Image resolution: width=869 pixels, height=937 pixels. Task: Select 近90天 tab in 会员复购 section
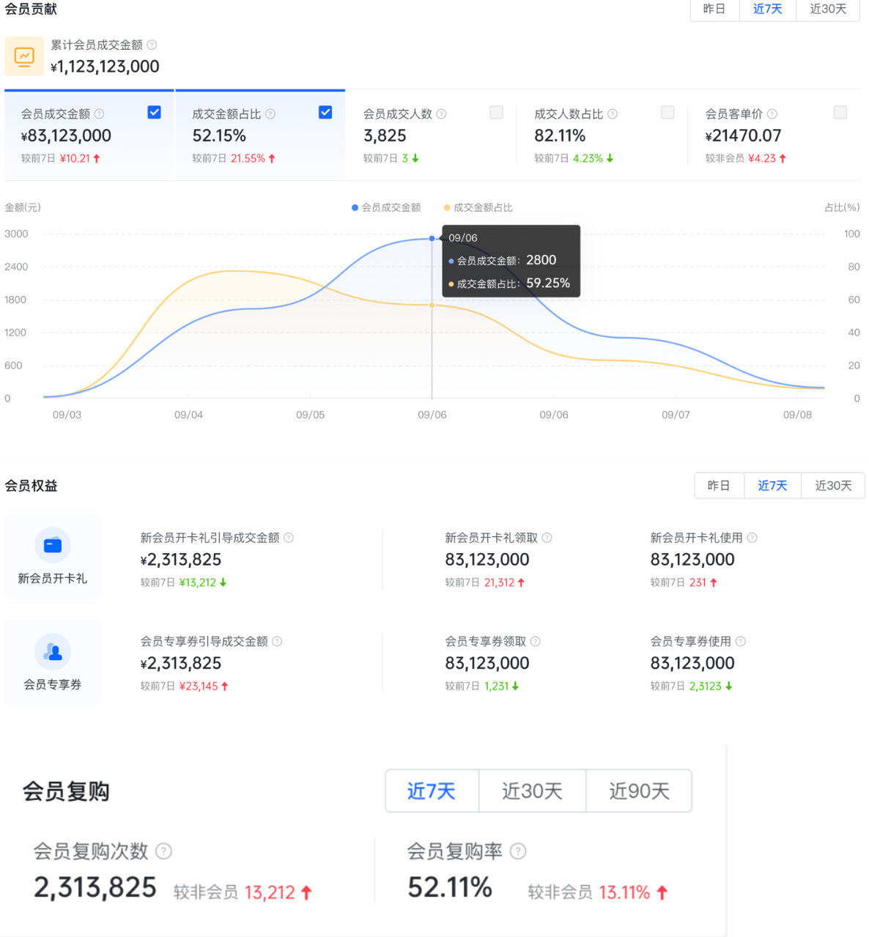(x=640, y=791)
